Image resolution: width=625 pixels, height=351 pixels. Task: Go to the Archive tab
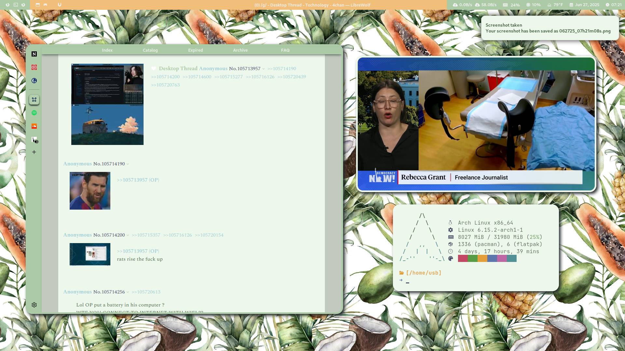point(240,50)
